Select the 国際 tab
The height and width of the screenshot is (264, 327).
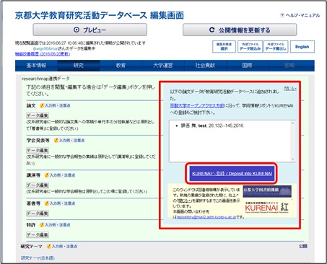point(247,66)
